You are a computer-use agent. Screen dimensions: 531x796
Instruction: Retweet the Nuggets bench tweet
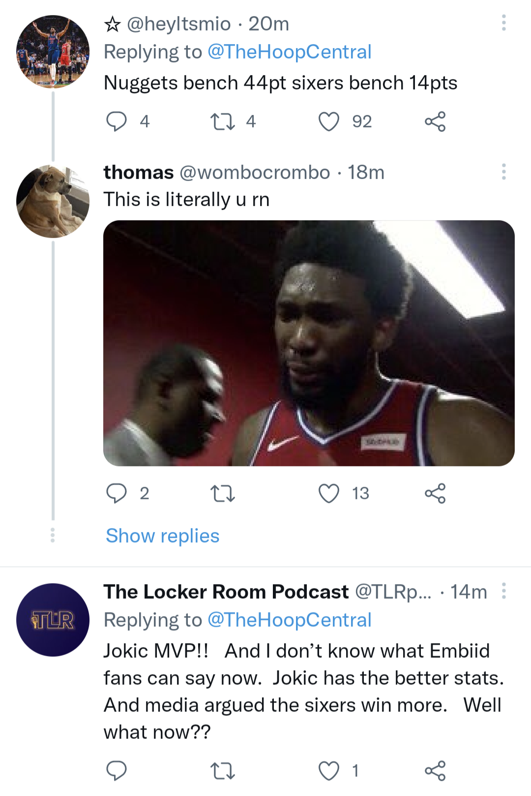[x=222, y=122]
